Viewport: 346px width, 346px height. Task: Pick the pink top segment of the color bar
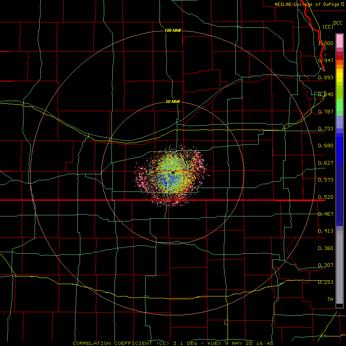pos(339,41)
